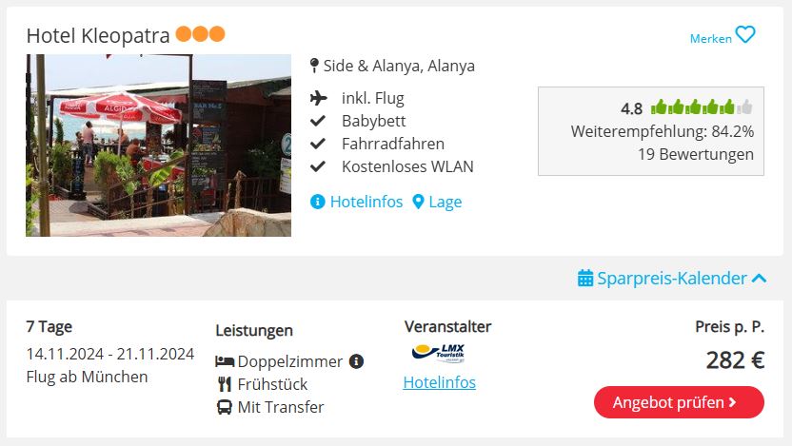Click the Fahrradfahren checkmark
The image size is (792, 446).
[x=318, y=144]
